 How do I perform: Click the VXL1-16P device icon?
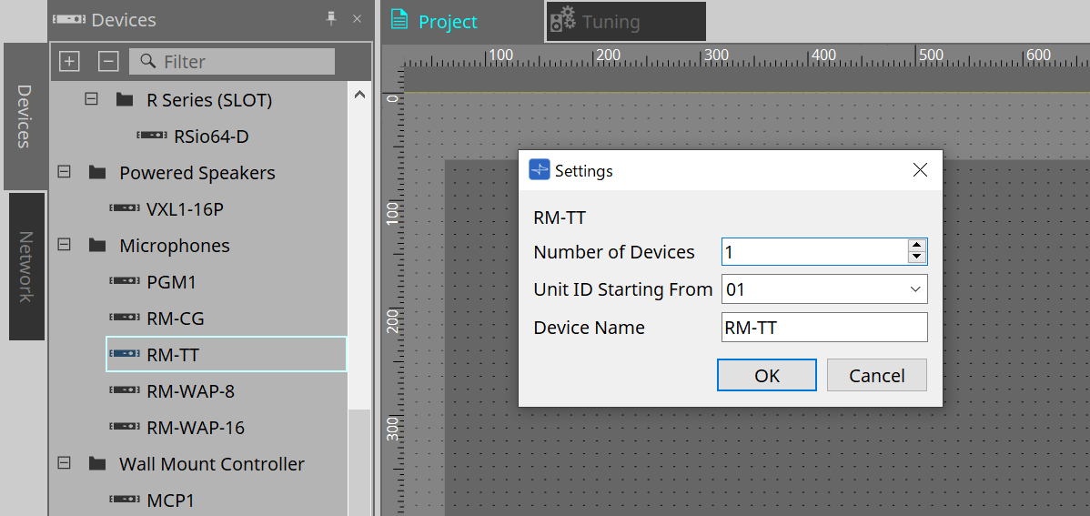pos(125,208)
